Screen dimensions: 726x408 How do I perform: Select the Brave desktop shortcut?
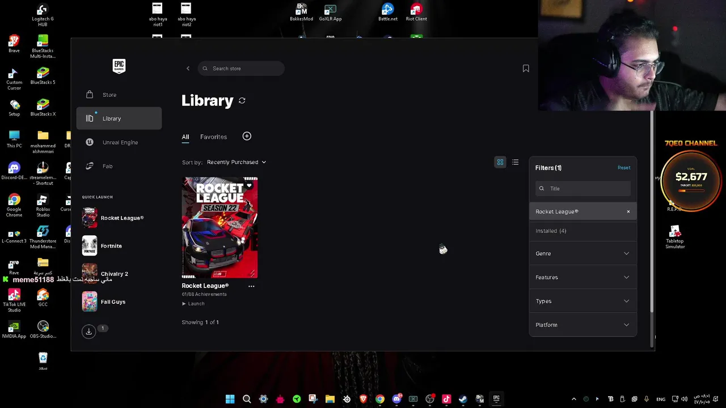(14, 44)
